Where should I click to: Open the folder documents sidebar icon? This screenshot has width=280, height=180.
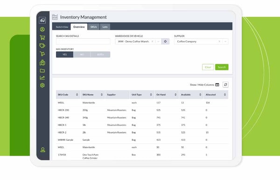(42, 70)
